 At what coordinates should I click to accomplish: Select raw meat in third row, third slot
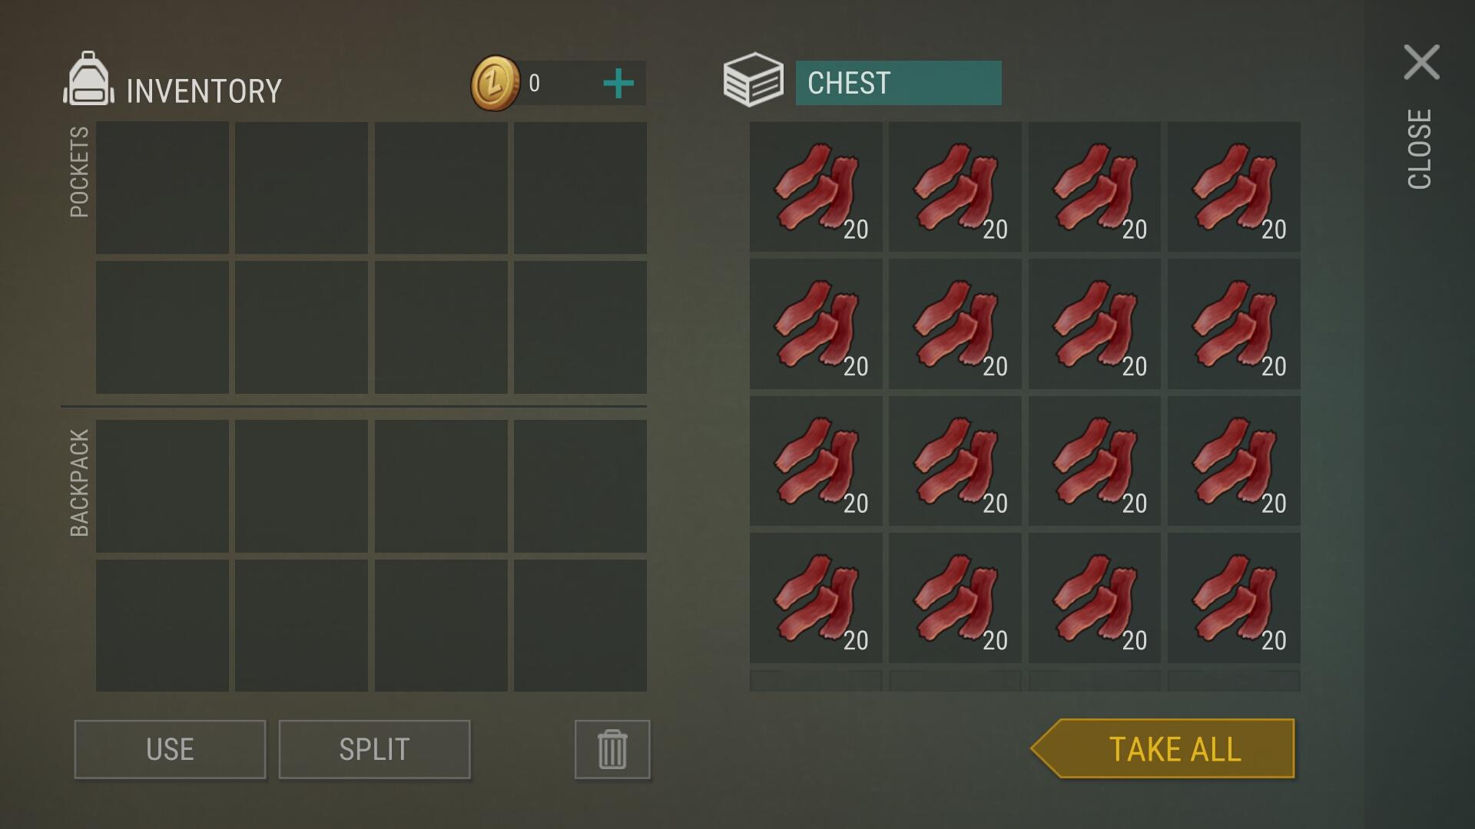pos(1095,461)
